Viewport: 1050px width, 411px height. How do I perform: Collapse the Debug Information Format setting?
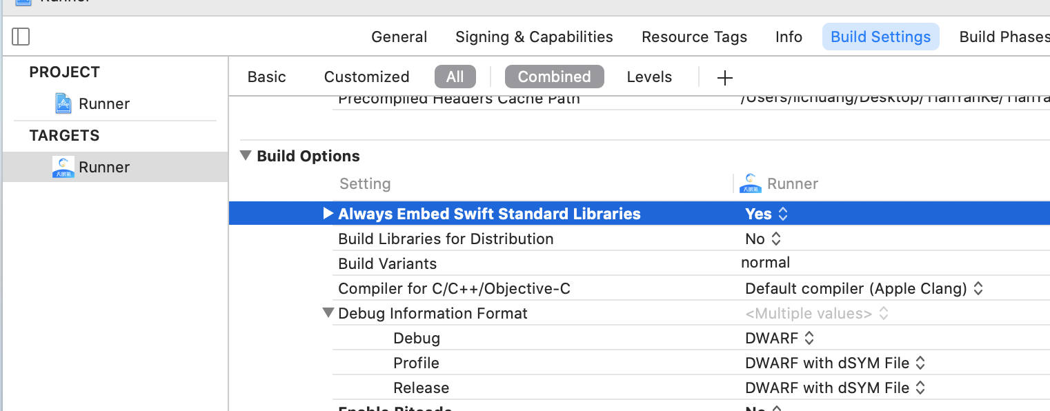(328, 313)
